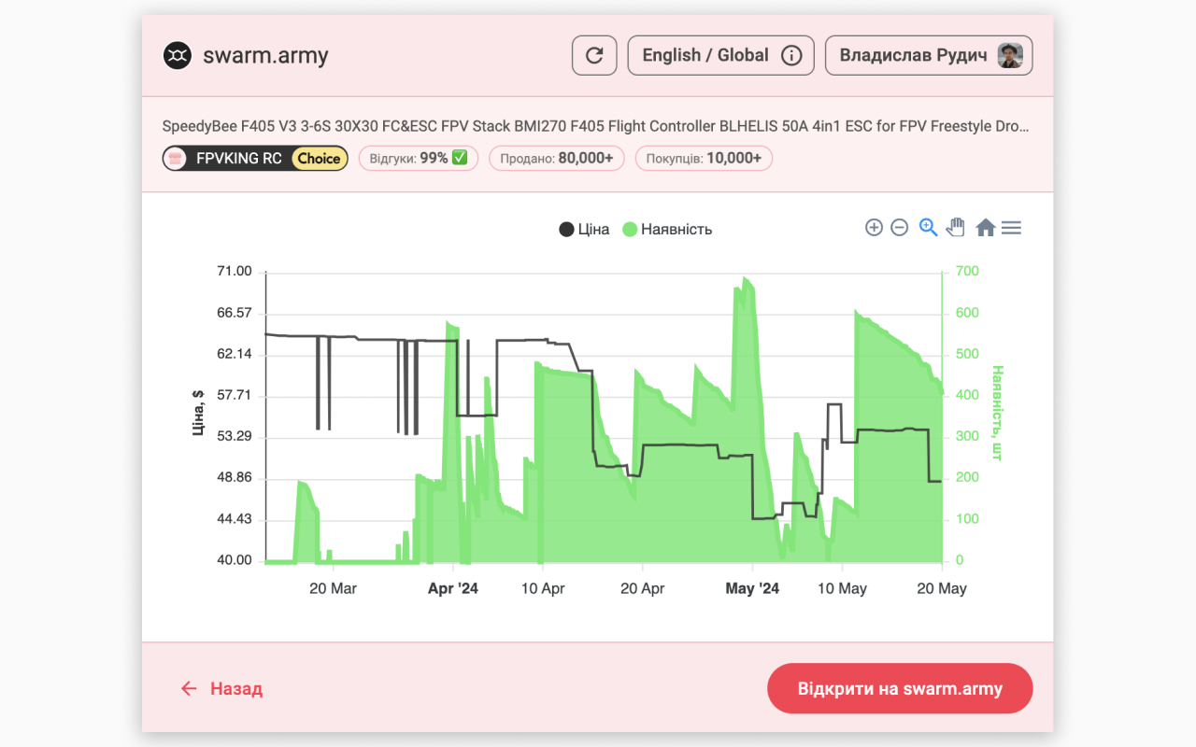Toggle visibility of the Наявність series
The width and height of the screenshot is (1196, 747).
pyautogui.click(x=665, y=229)
